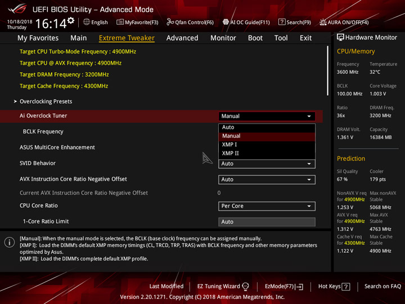Click the ROG logo icon
Viewport: 405px width, 304px height.
pos(17,9)
